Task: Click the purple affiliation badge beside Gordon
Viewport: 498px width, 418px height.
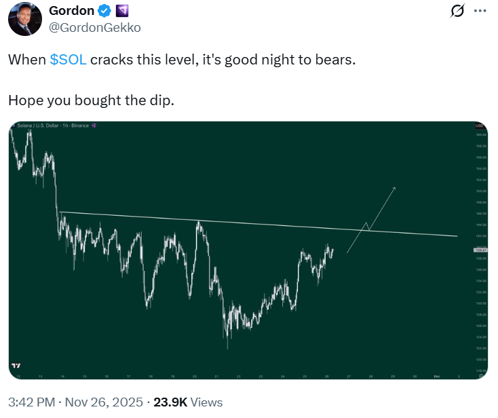Action: pyautogui.click(x=122, y=12)
